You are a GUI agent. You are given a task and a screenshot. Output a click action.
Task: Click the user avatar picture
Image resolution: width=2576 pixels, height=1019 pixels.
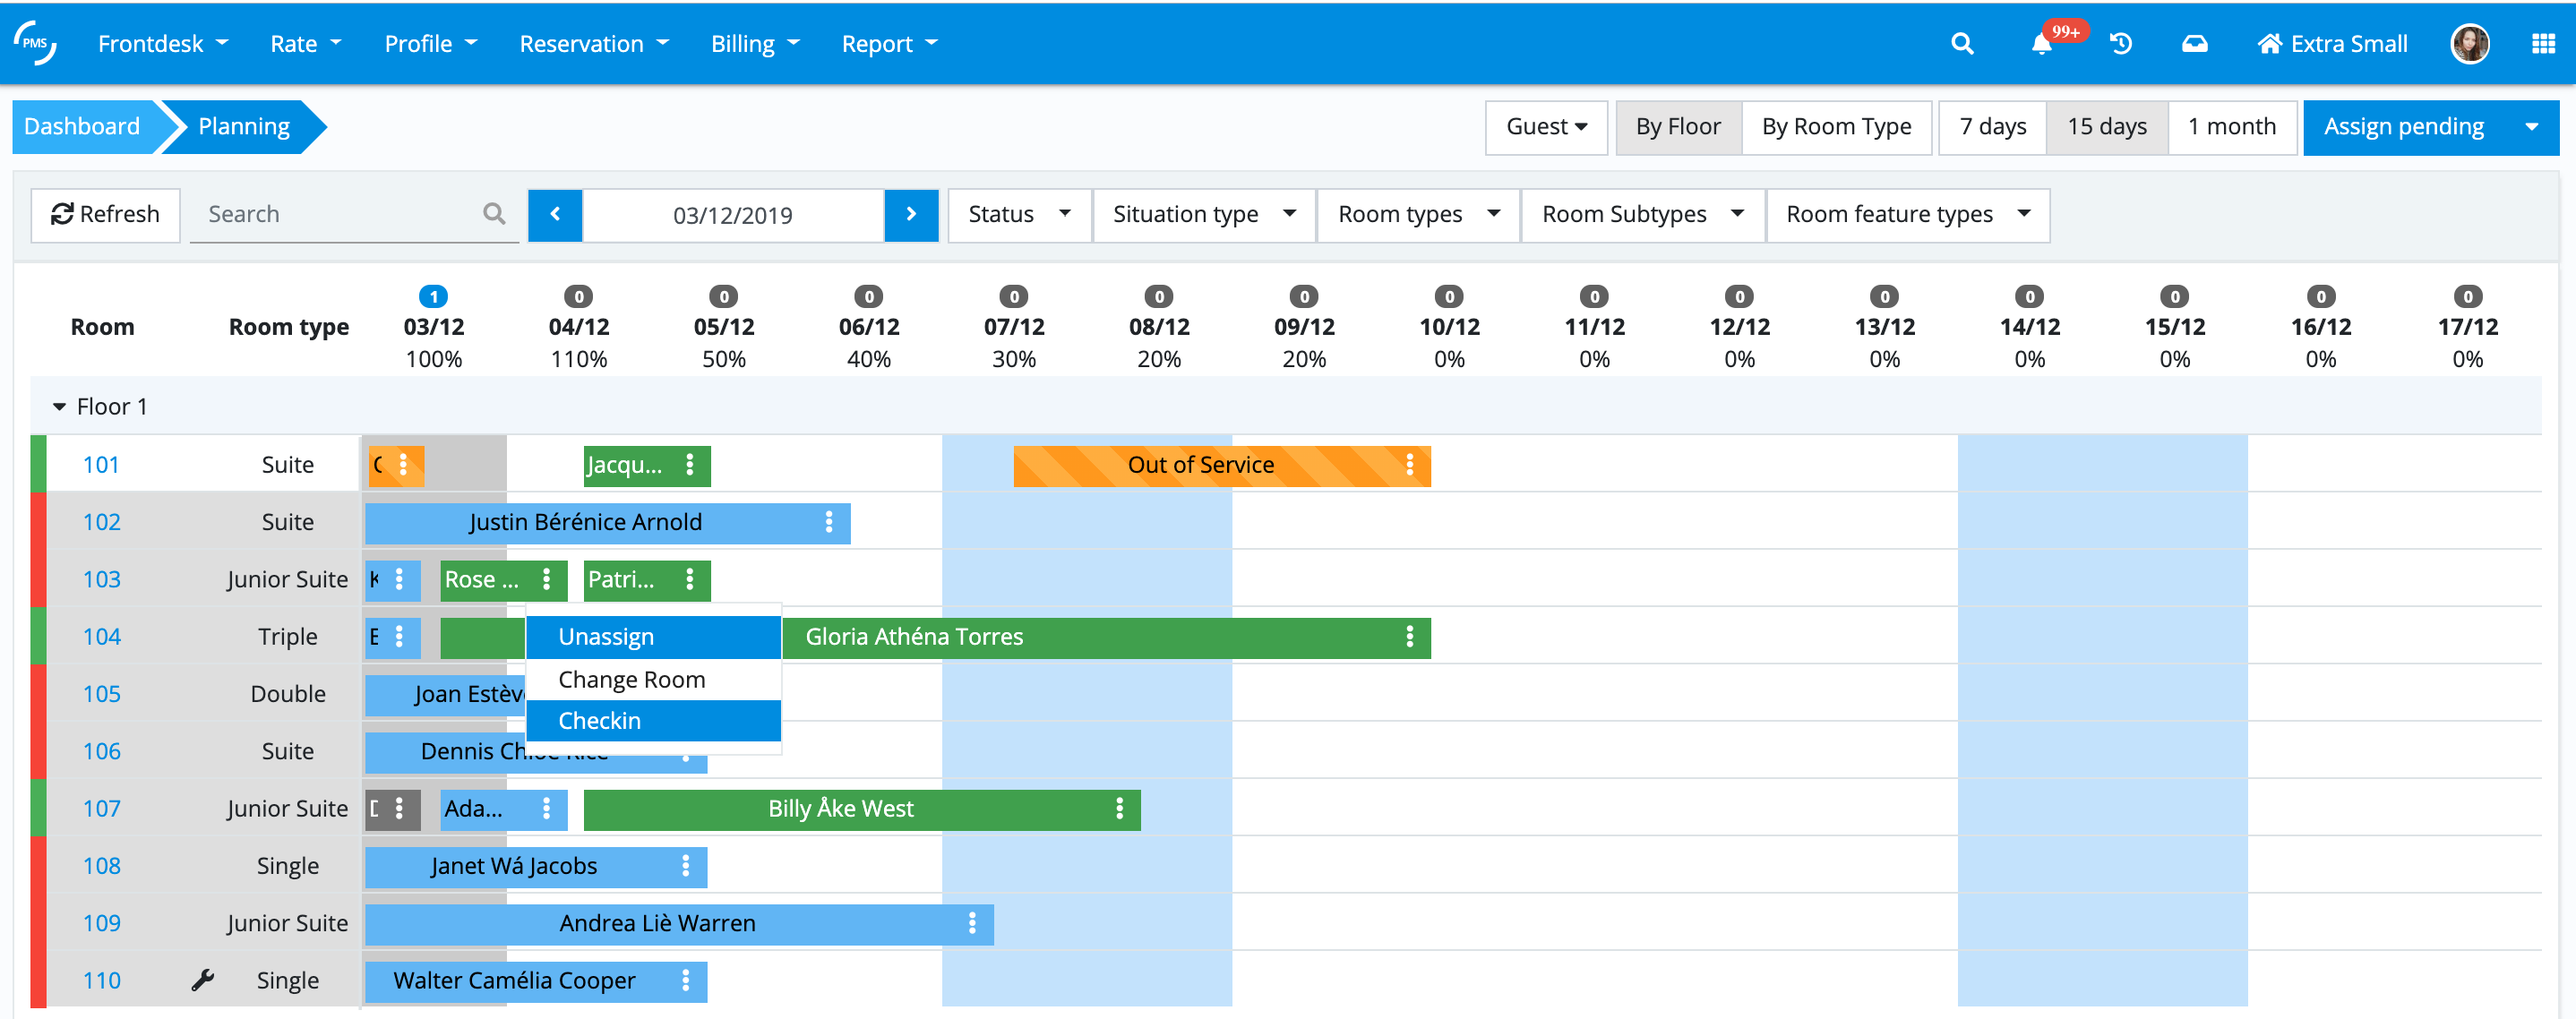click(2469, 44)
